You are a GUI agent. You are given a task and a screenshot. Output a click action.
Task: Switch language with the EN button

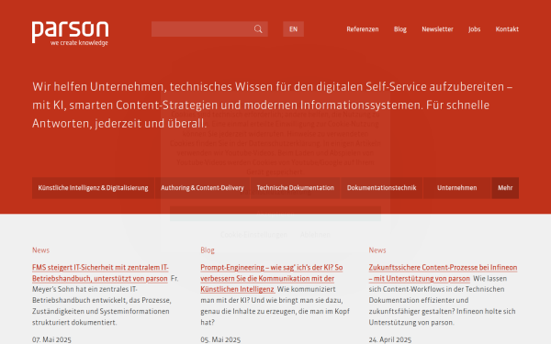coord(294,29)
